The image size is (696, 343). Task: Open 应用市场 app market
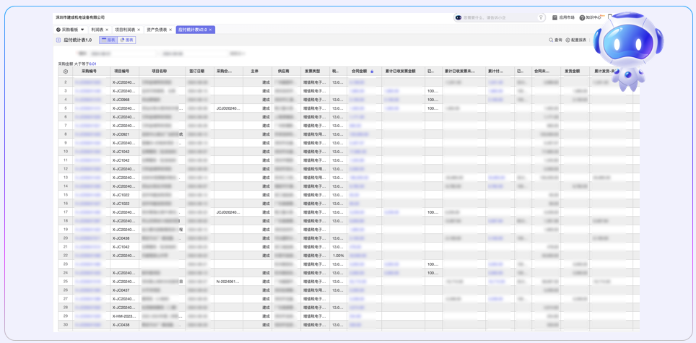pos(564,17)
